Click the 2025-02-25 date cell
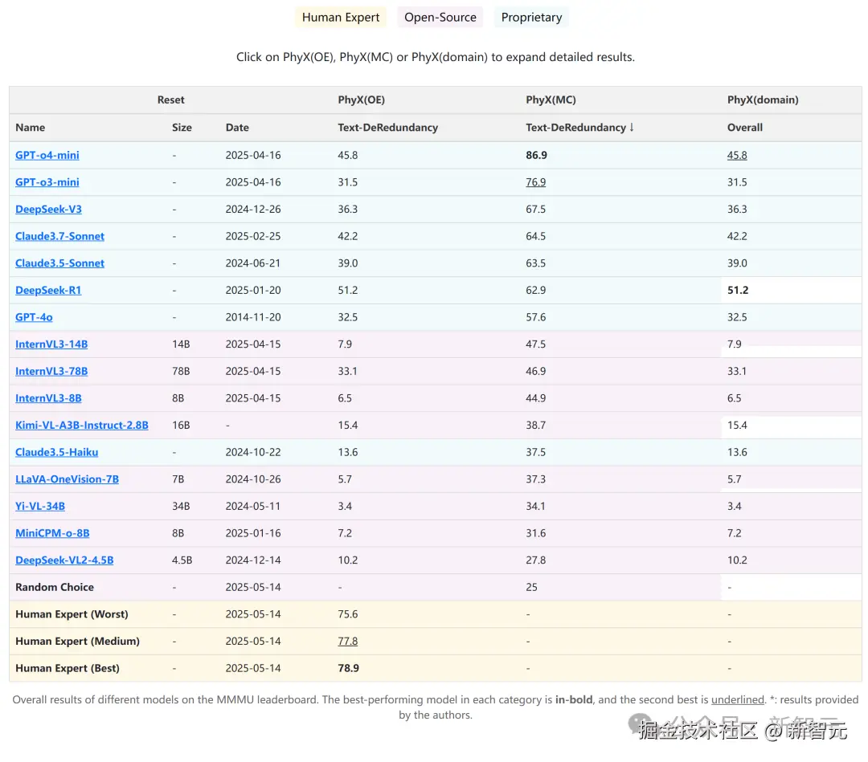This screenshot has width=868, height=762. tap(253, 237)
